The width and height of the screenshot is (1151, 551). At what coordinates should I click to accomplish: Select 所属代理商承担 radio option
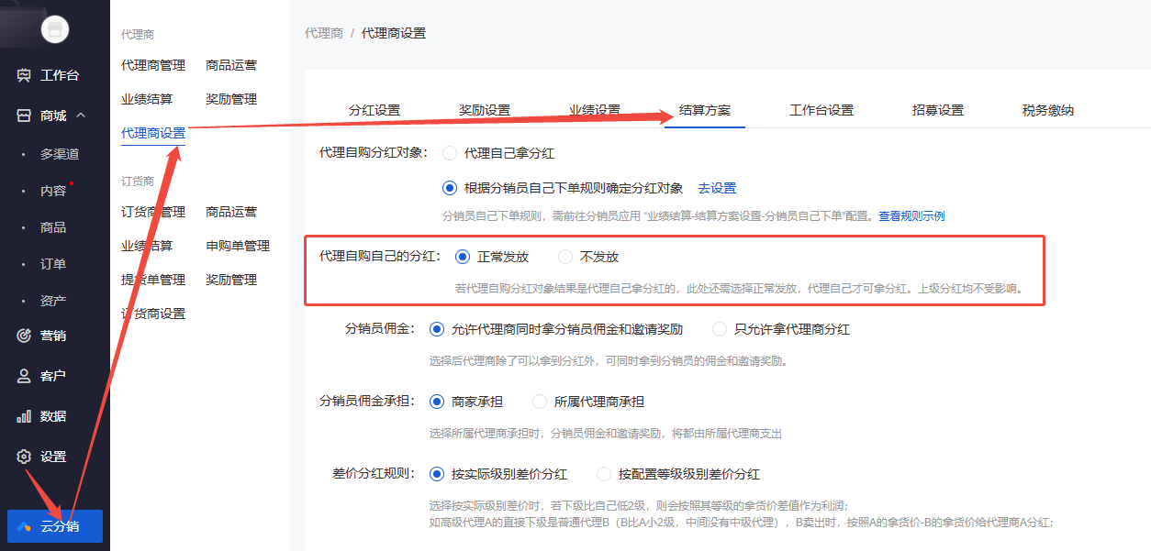[x=540, y=402]
